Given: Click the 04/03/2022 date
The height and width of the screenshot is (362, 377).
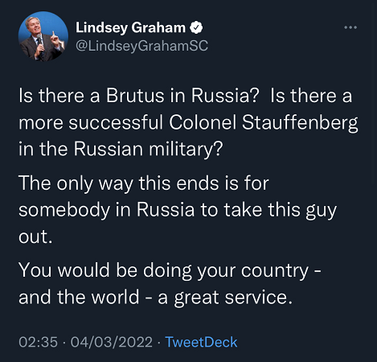Looking at the screenshot, I should coord(112,342).
